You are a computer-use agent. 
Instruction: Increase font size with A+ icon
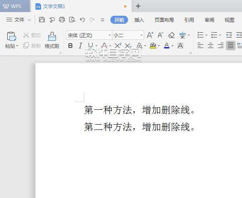tap(150, 35)
